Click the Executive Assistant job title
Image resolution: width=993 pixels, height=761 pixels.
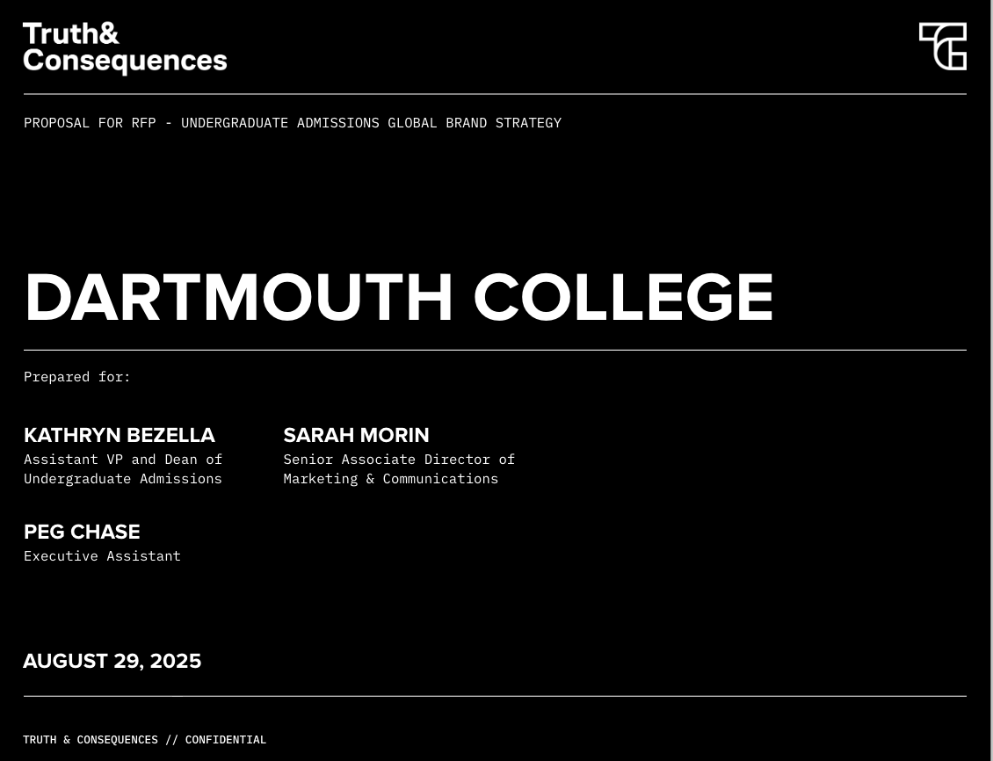tap(102, 556)
